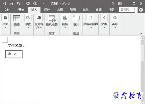The width and height of the screenshot is (145, 104).
Task: Click the 页面 pages icon
Action: 5,18
